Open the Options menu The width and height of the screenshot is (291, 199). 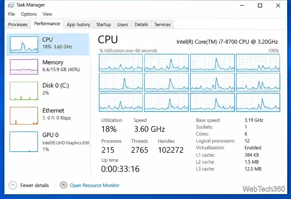click(29, 14)
